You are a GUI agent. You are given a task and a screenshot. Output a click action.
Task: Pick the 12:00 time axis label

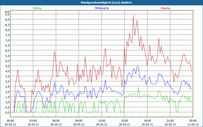click(101, 121)
